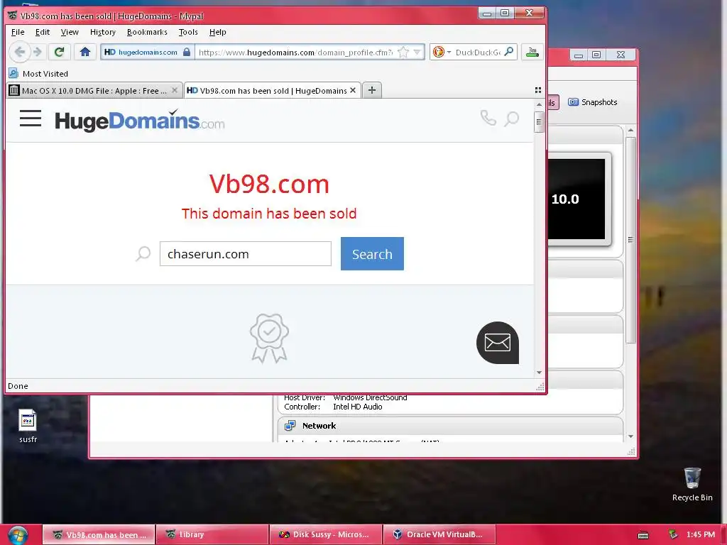Click the padlock site security icon

click(187, 52)
